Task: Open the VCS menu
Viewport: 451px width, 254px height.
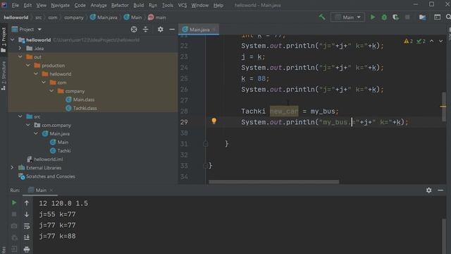Action: click(183, 5)
